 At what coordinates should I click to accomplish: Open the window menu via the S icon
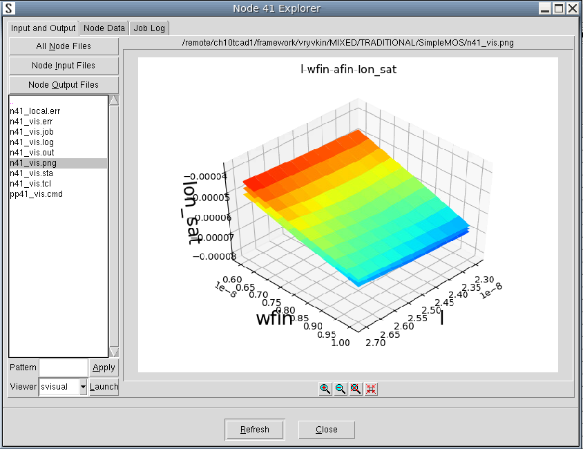8,8
